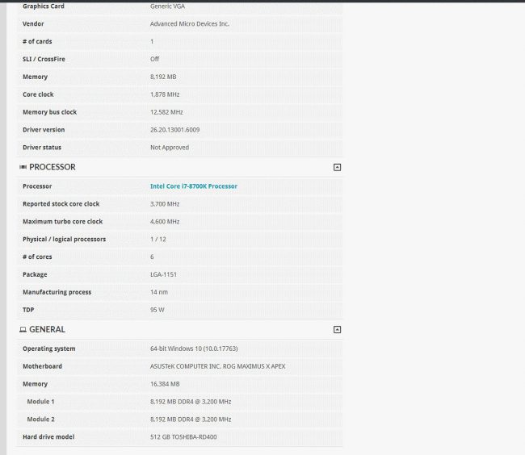Click the 'Module 1' label
The height and width of the screenshot is (455, 525).
pos(40,402)
